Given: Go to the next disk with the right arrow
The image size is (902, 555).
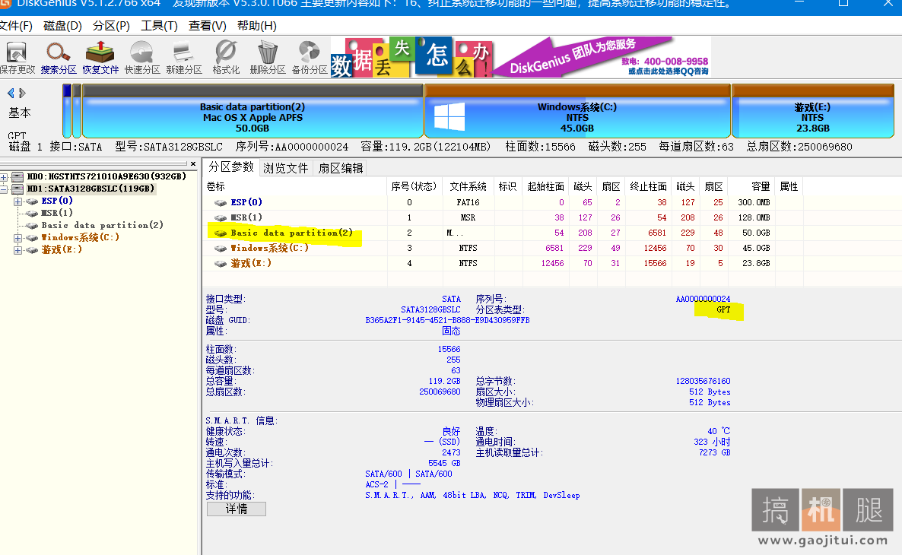Looking at the screenshot, I should coord(22,94).
